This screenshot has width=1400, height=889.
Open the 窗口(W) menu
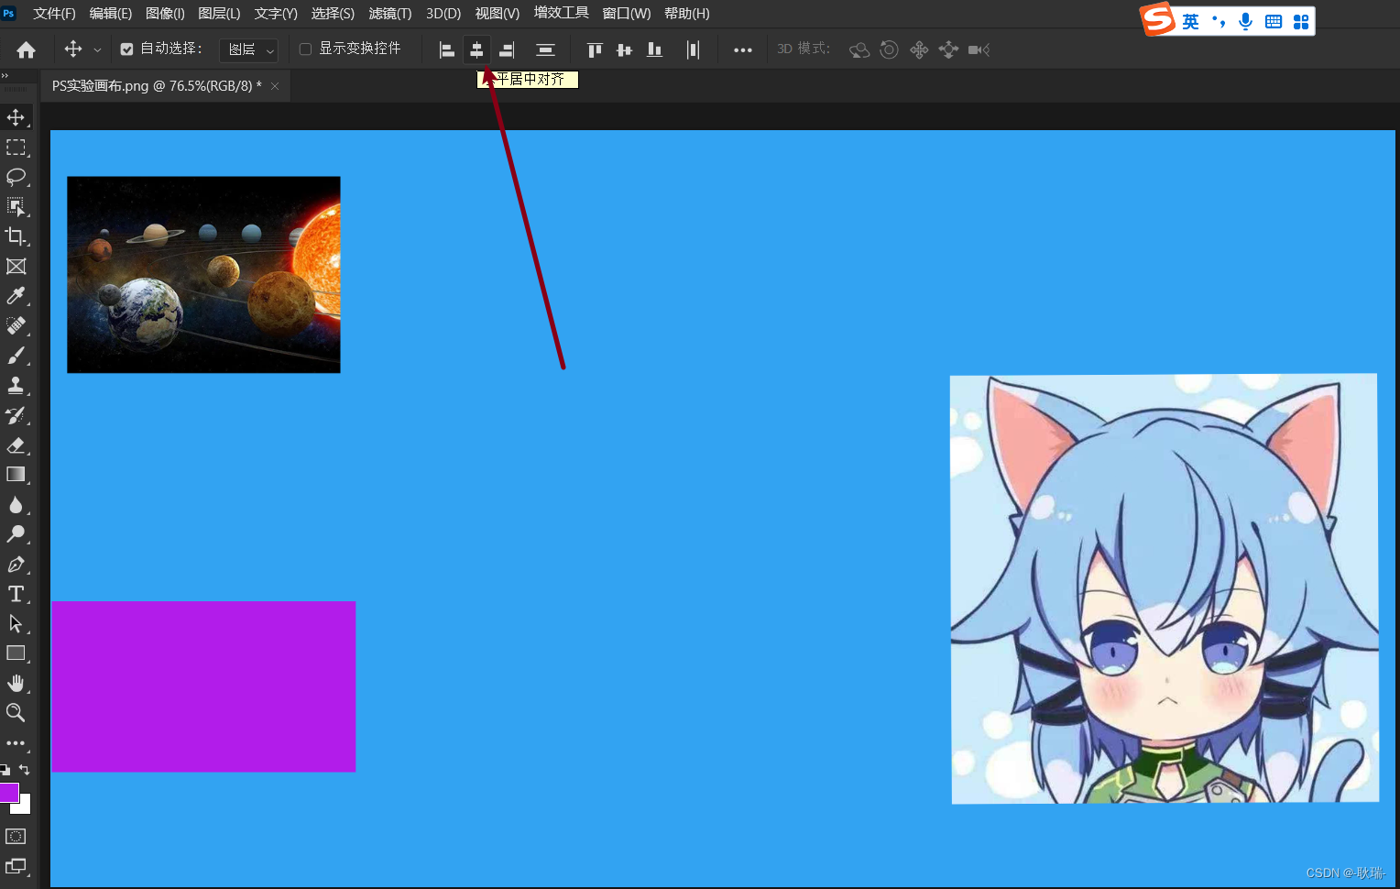627,14
